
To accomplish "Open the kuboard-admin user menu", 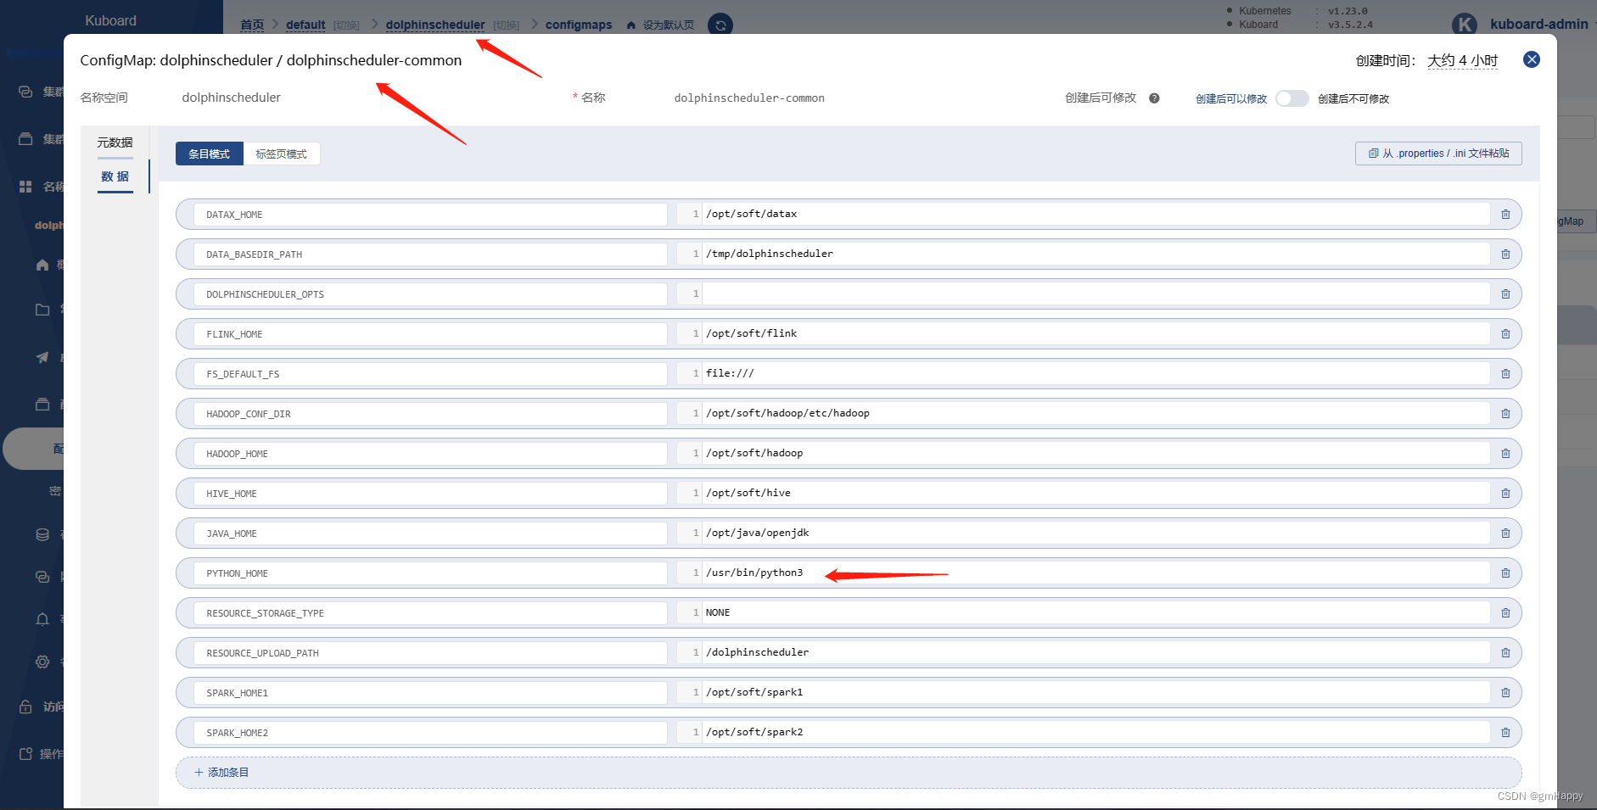I will point(1539,25).
